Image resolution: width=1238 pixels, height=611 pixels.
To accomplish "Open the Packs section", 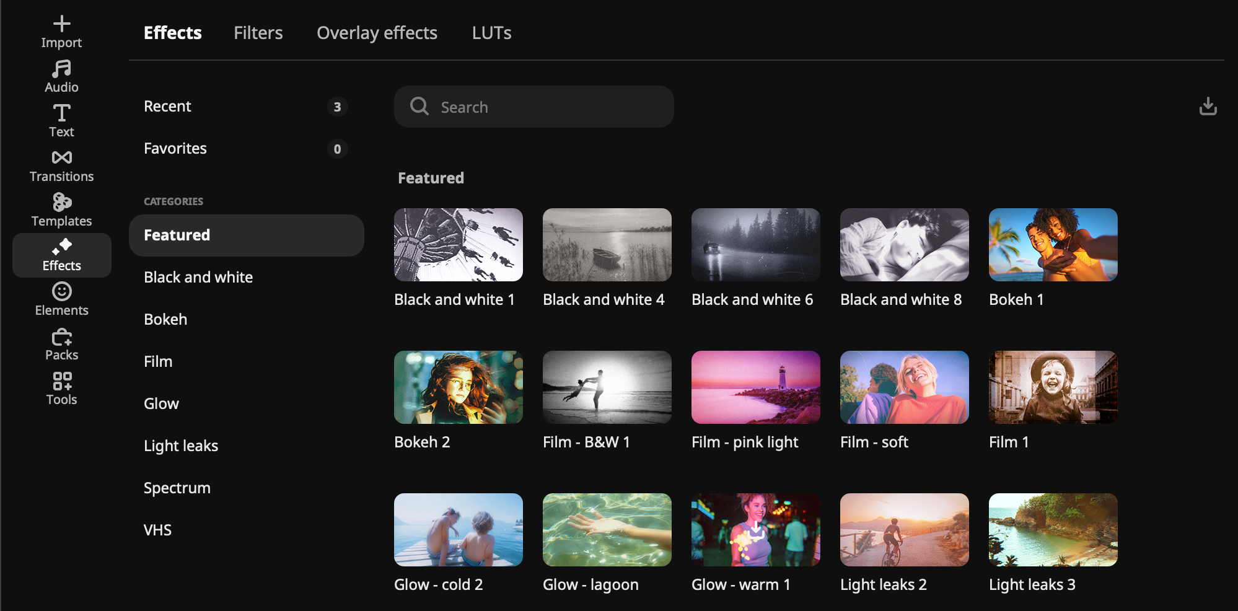I will (x=61, y=345).
